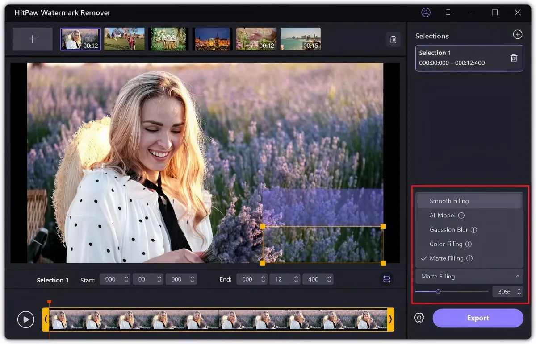Click the plus tile to import new video
The image size is (536, 344).
(32, 39)
